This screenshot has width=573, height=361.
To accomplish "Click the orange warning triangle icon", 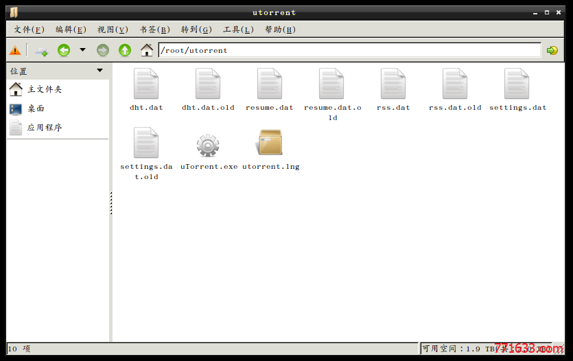I will [x=15, y=50].
